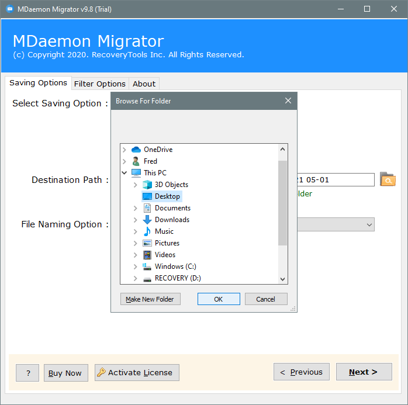Screen dimensions: 408x405
Task: Proceed with the Next button
Action: point(364,372)
